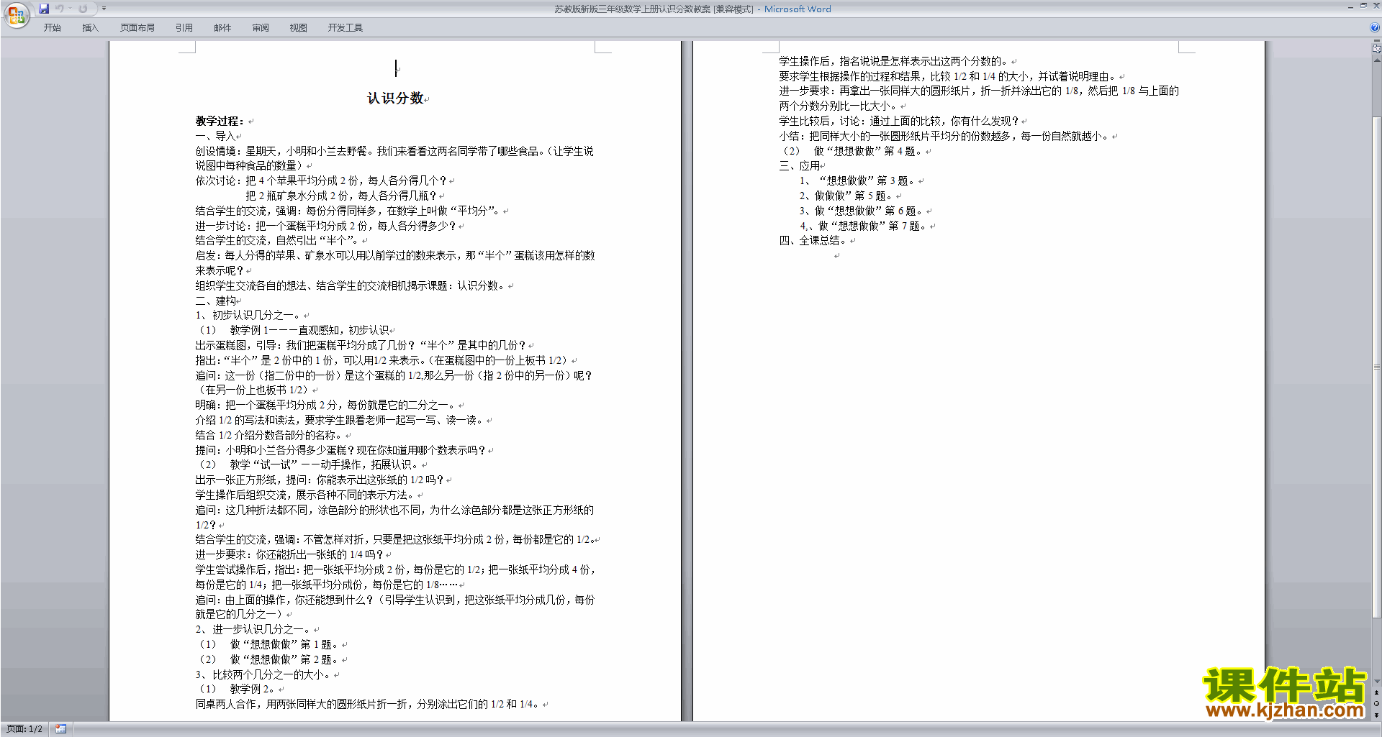Switch to the 引用 tab
Viewport: 1382px width, 737px height.
184,27
